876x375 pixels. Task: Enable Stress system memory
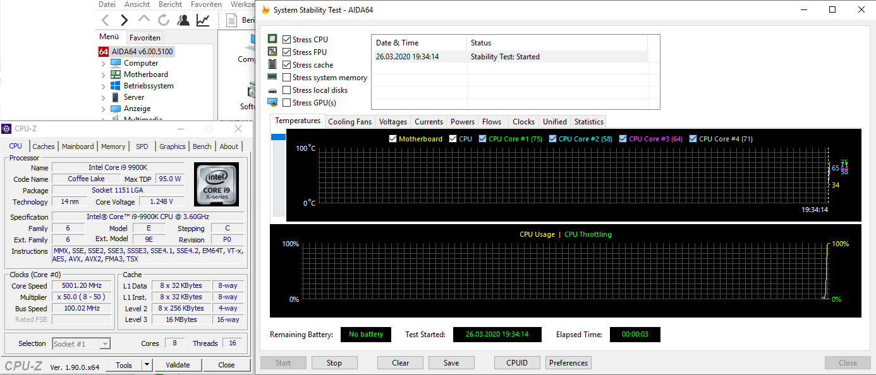[287, 77]
